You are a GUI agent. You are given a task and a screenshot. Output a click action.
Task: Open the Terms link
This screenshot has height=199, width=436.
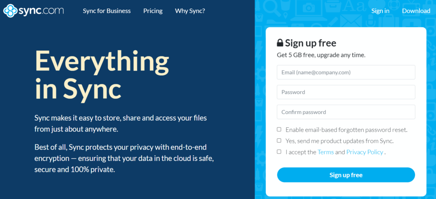tap(325, 152)
